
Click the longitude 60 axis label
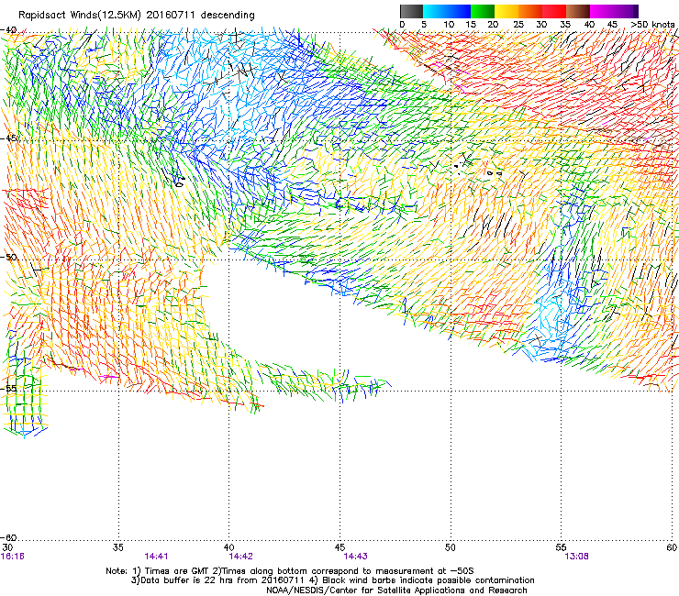pyautogui.click(x=672, y=547)
